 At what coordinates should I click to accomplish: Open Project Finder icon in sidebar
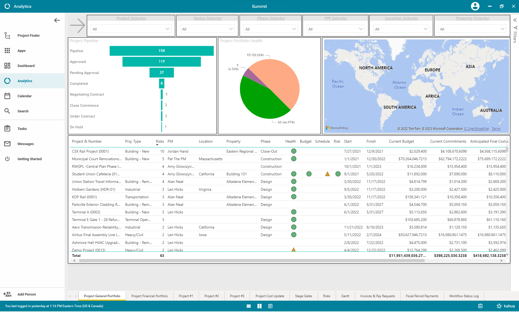[7, 35]
